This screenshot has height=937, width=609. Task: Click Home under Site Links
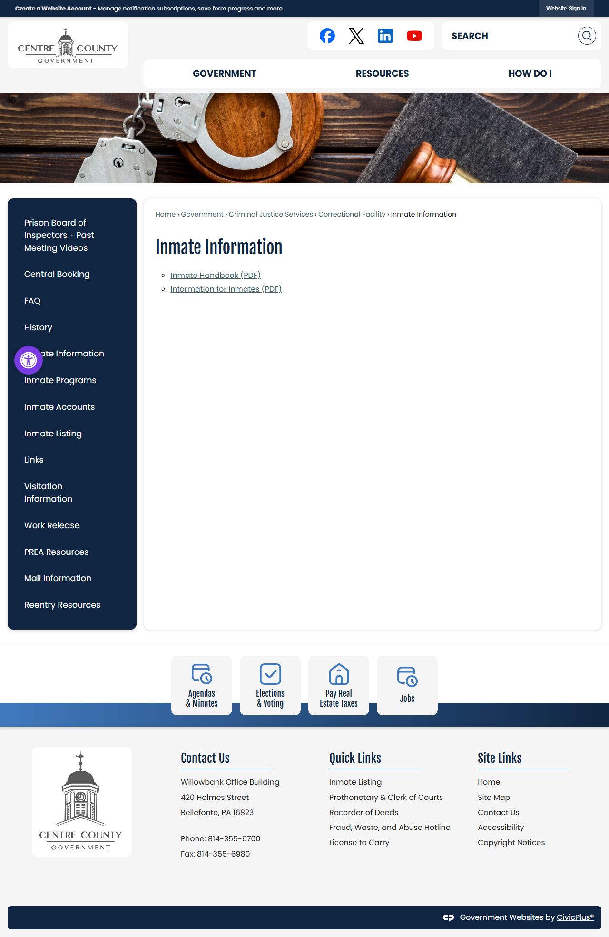(x=489, y=782)
